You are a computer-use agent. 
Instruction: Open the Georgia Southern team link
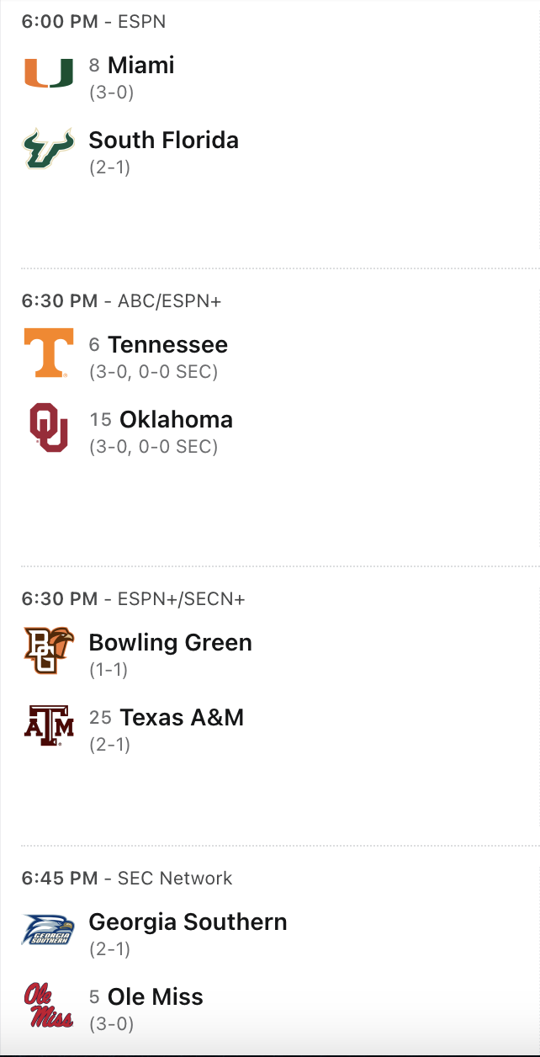(x=188, y=922)
